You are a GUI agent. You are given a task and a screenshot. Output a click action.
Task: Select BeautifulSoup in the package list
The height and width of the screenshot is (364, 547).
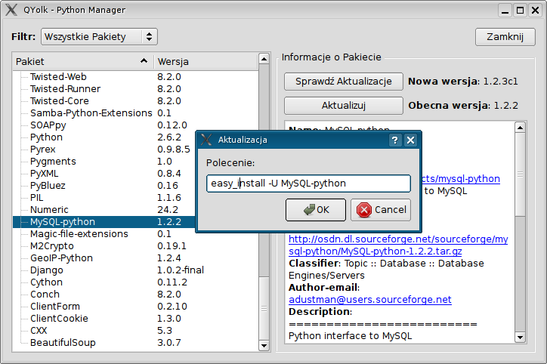pyautogui.click(x=63, y=343)
